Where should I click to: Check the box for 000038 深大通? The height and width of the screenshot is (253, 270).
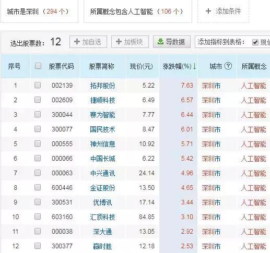pyautogui.click(x=38, y=231)
